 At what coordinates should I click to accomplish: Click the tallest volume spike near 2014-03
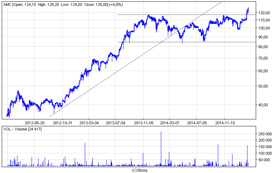coord(161,149)
